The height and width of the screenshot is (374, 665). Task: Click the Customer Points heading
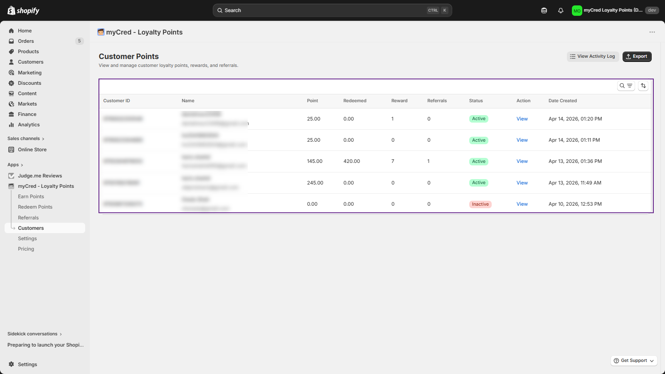[129, 57]
